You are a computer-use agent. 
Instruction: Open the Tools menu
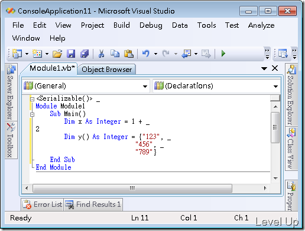point(207,25)
